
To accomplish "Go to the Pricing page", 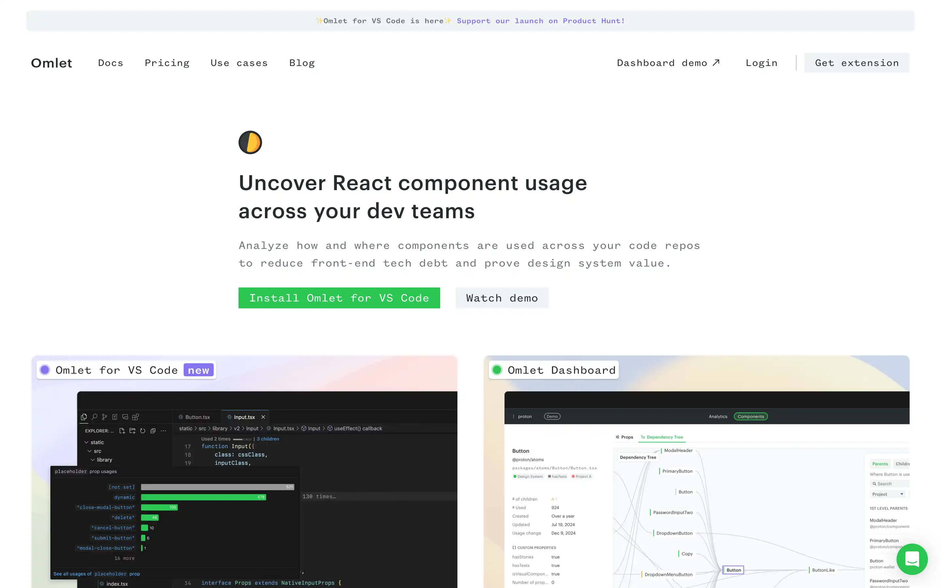I will click(167, 63).
